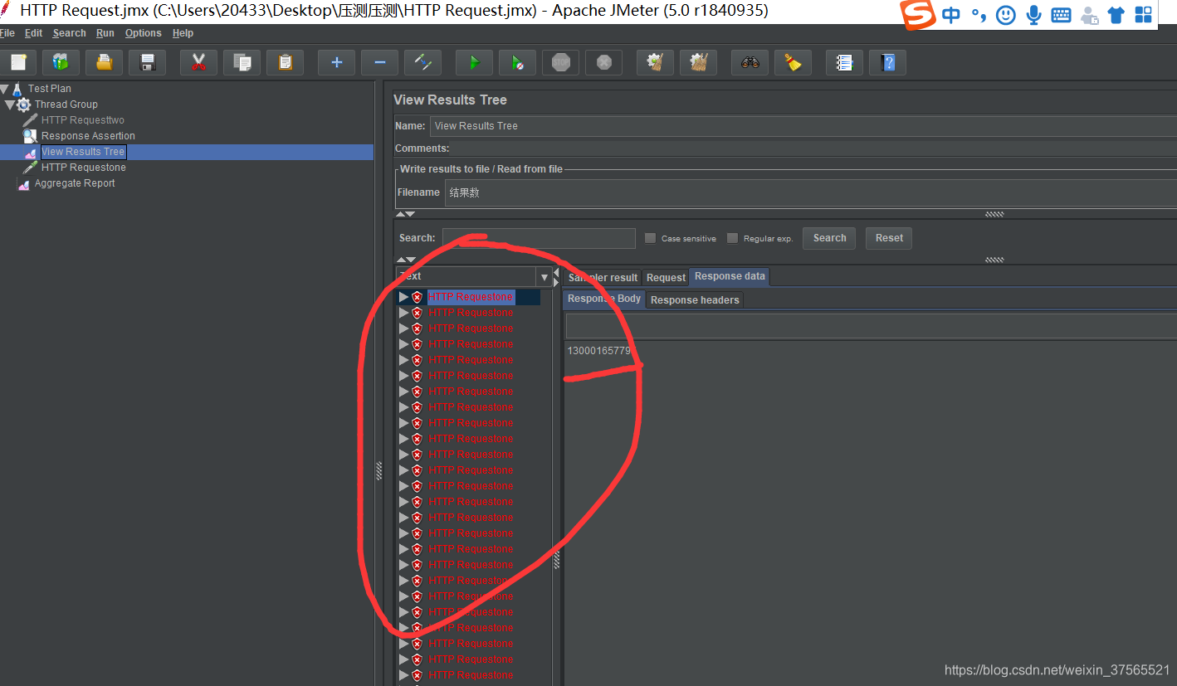Toggle the Case sensitive checkbox
Screen dimensions: 1177x686
pos(651,238)
